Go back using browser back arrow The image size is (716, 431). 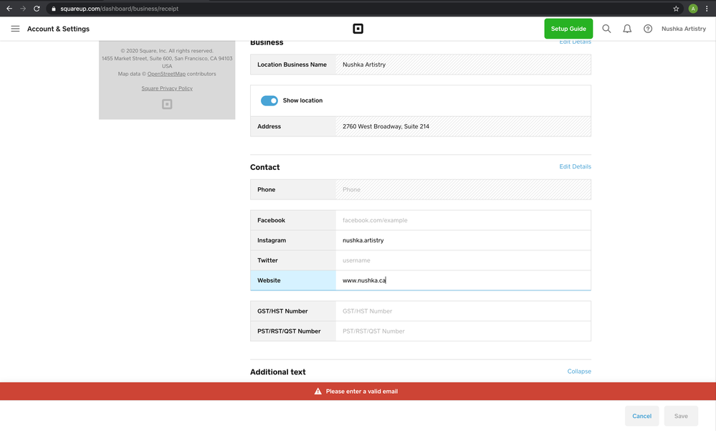(9, 9)
